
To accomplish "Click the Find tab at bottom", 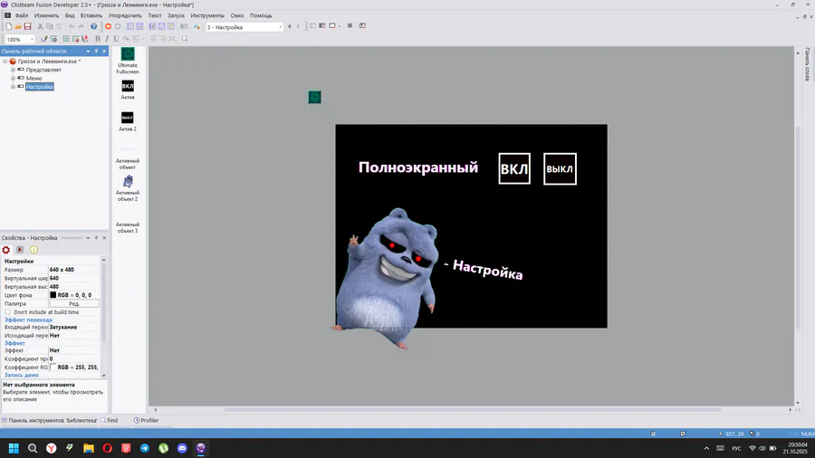I will [110, 421].
